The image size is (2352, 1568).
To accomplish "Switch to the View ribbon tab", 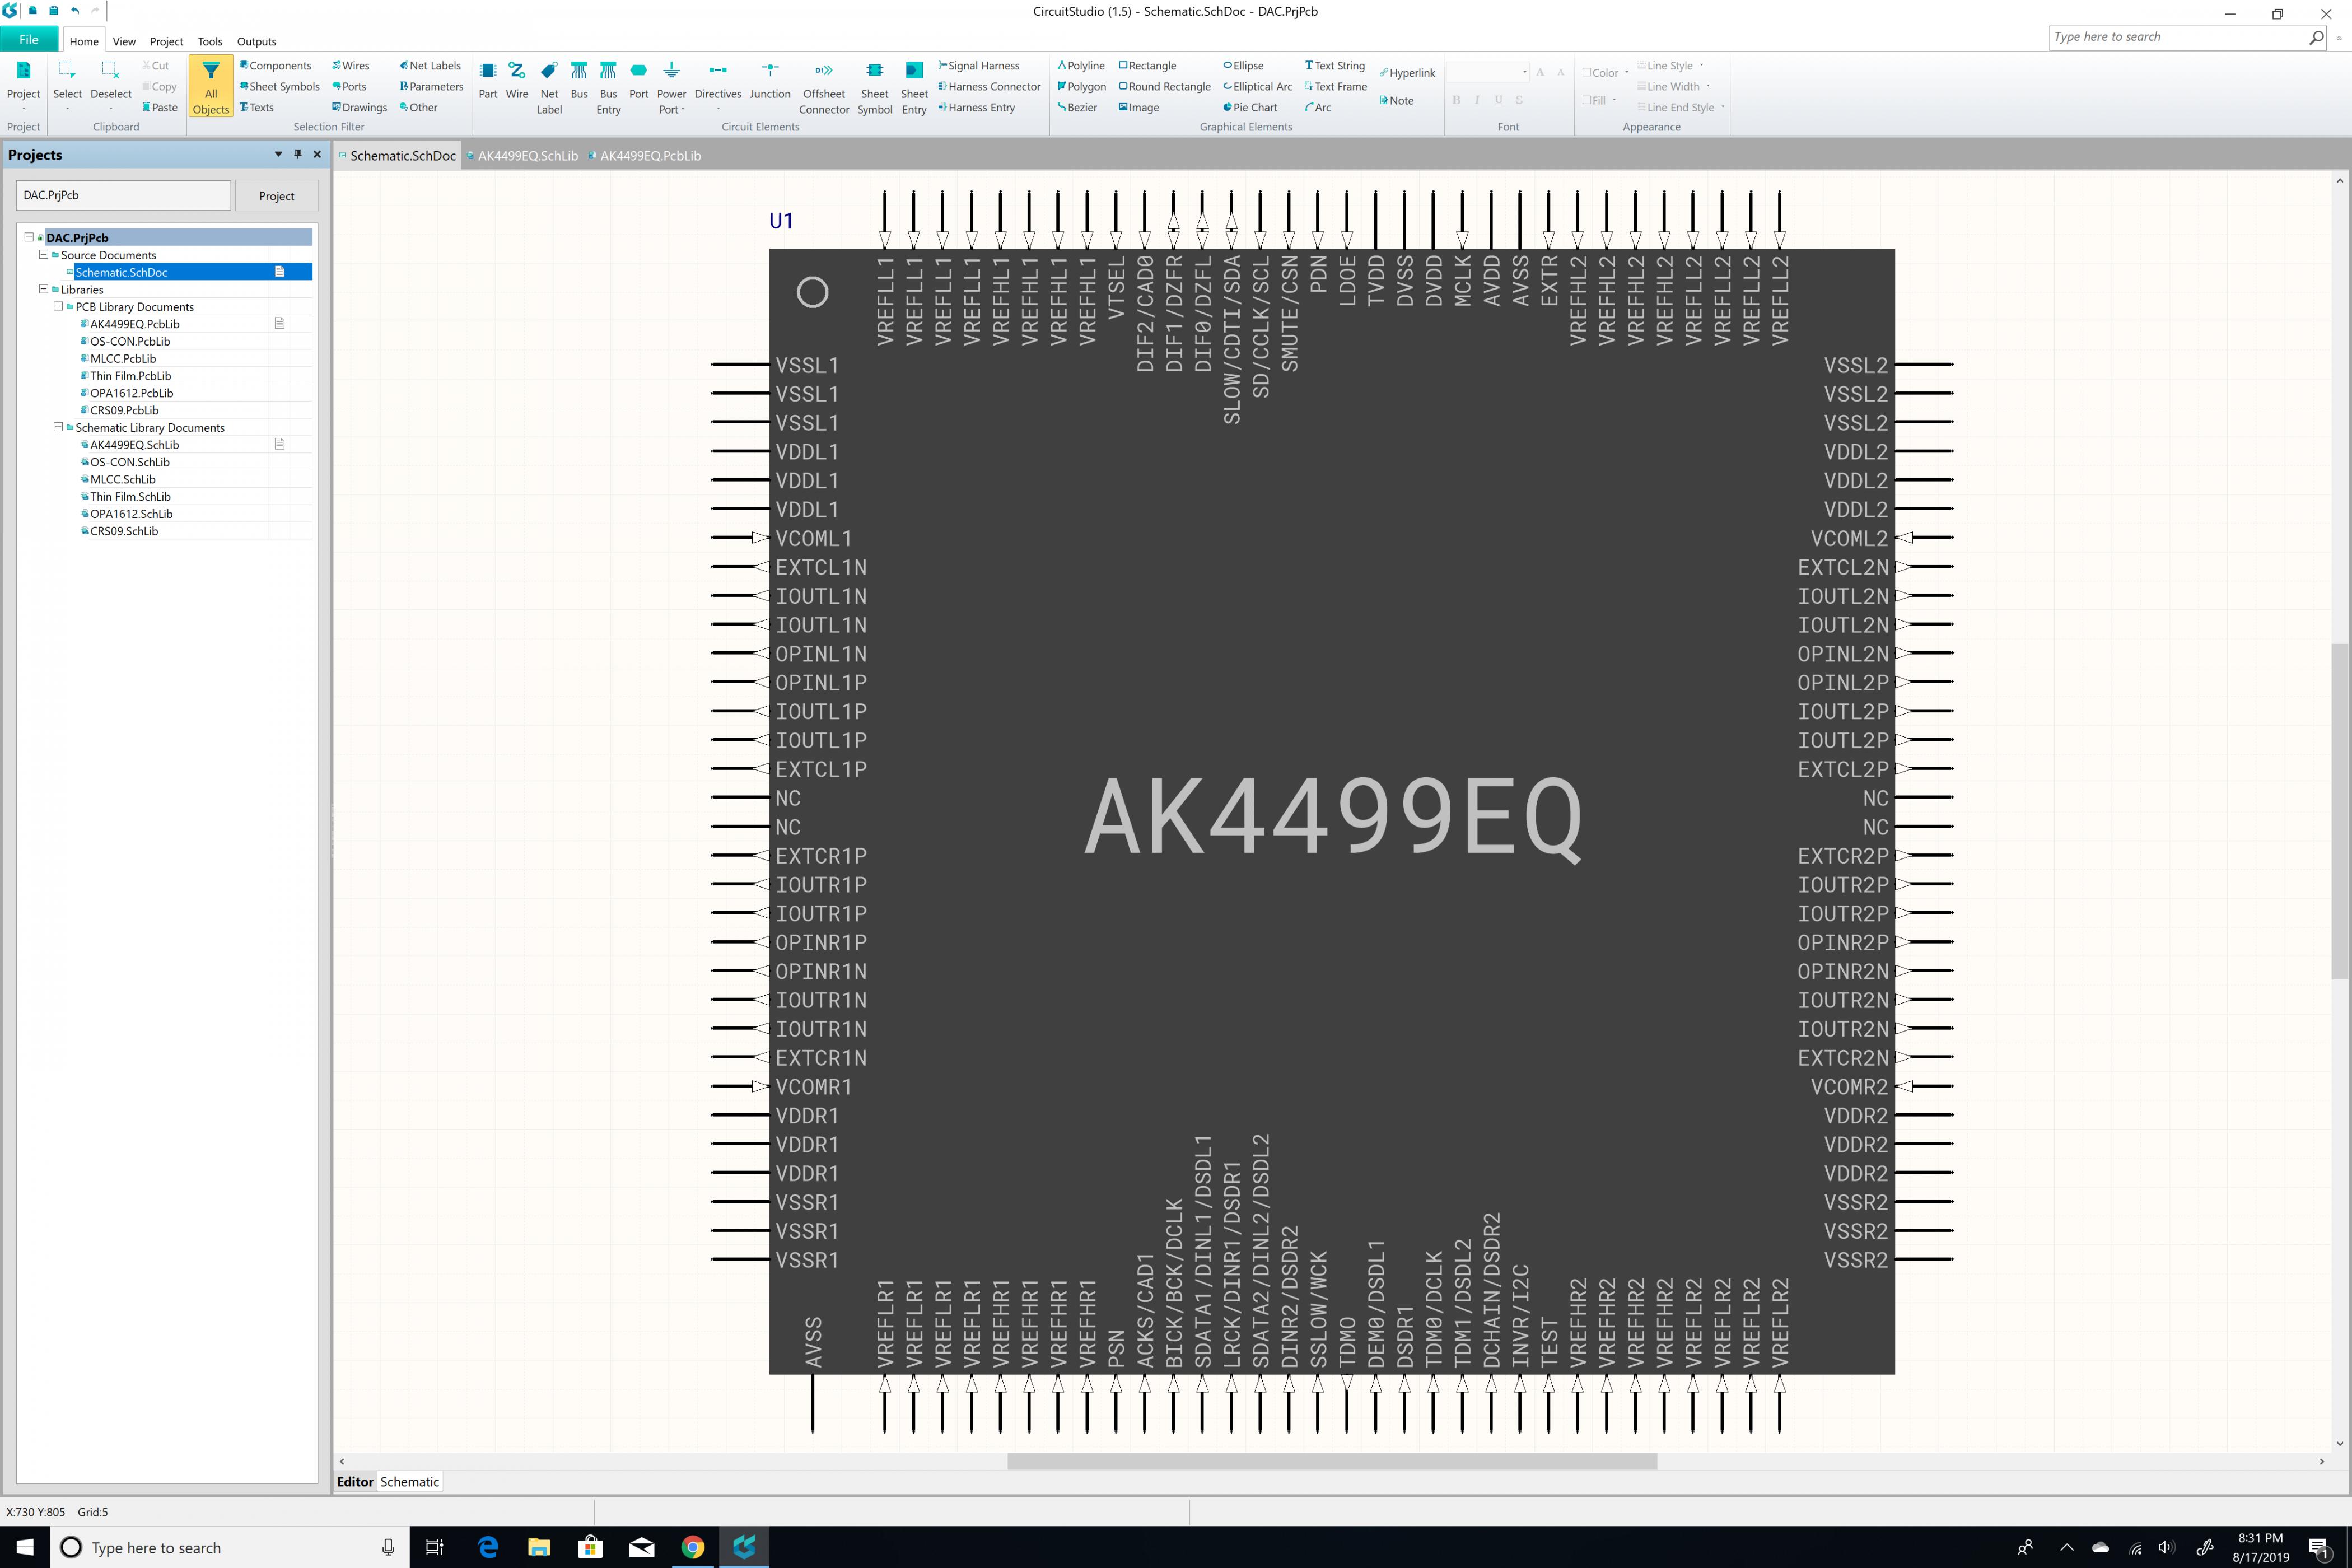I will pos(124,41).
